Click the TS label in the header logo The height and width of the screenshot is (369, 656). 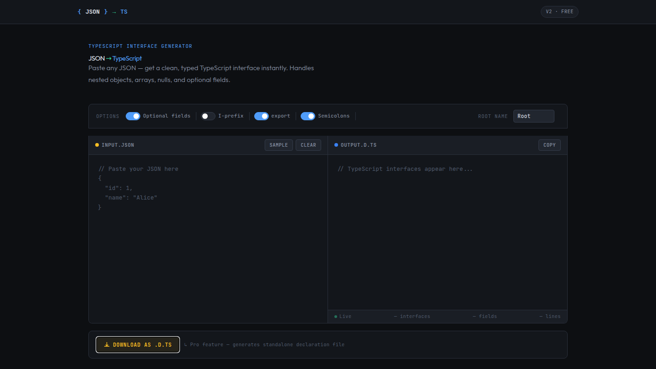124,11
